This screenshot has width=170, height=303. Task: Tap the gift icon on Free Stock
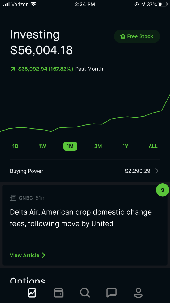[123, 36]
